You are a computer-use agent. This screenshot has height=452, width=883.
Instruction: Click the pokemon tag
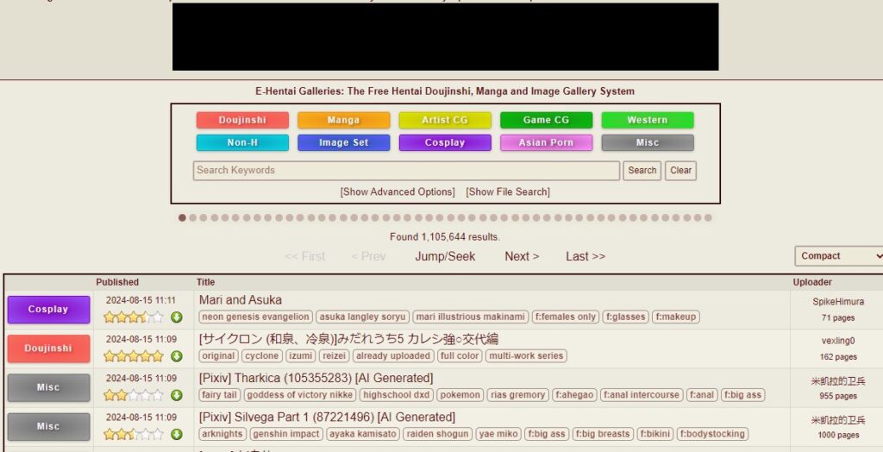coord(460,395)
